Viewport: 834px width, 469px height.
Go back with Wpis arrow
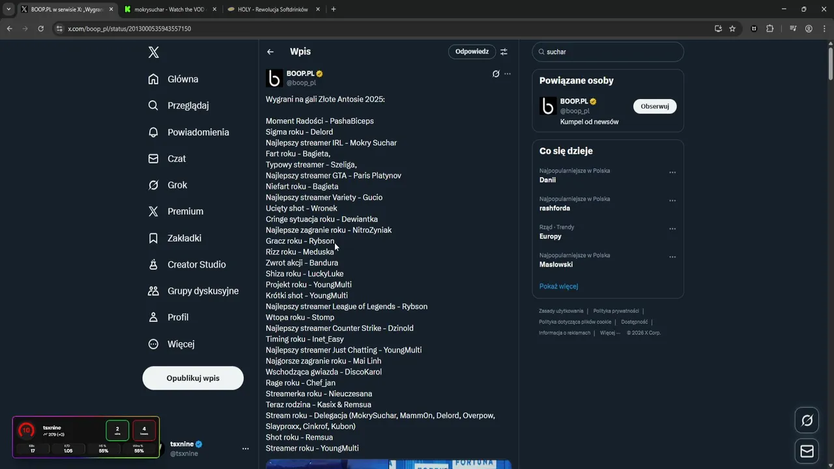pyautogui.click(x=270, y=51)
